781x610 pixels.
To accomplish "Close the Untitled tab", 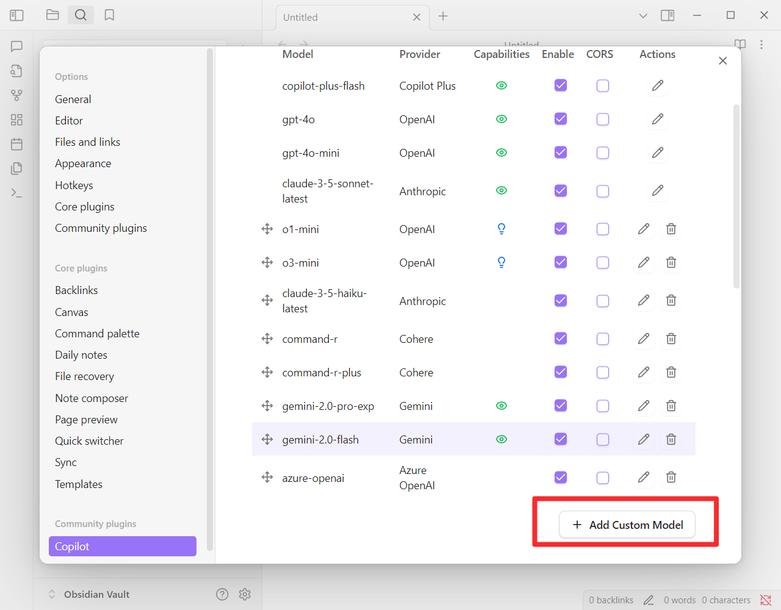I will [417, 17].
